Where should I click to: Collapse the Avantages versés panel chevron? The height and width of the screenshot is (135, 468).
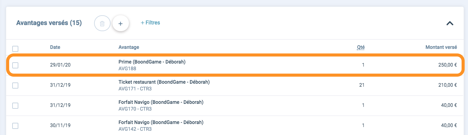(450, 23)
